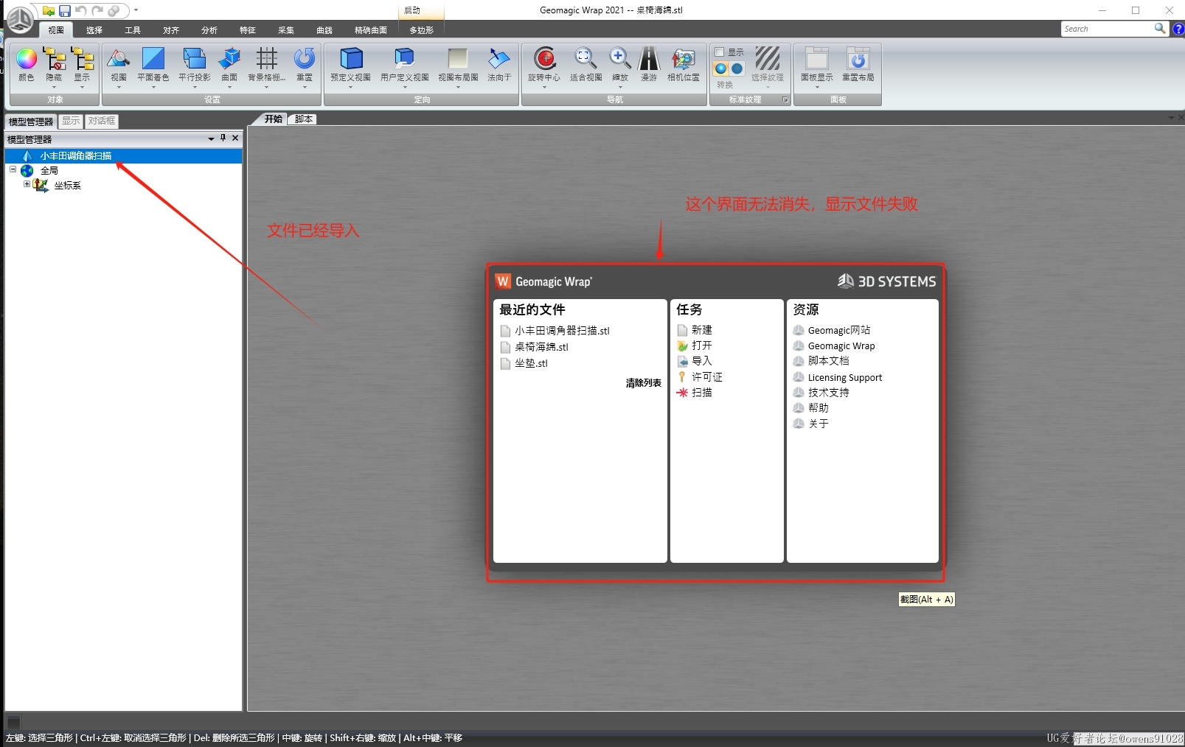Click the 重置 settings reset icon
This screenshot has height=747, width=1185.
305,59
